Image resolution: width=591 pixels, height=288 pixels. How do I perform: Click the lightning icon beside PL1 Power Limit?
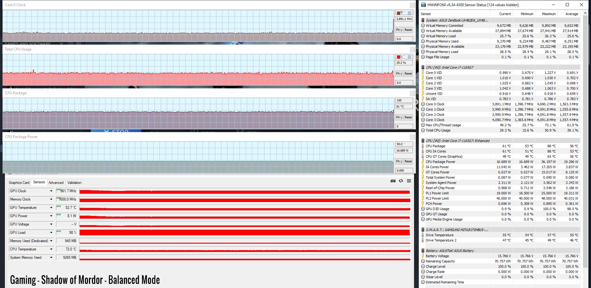423,193
